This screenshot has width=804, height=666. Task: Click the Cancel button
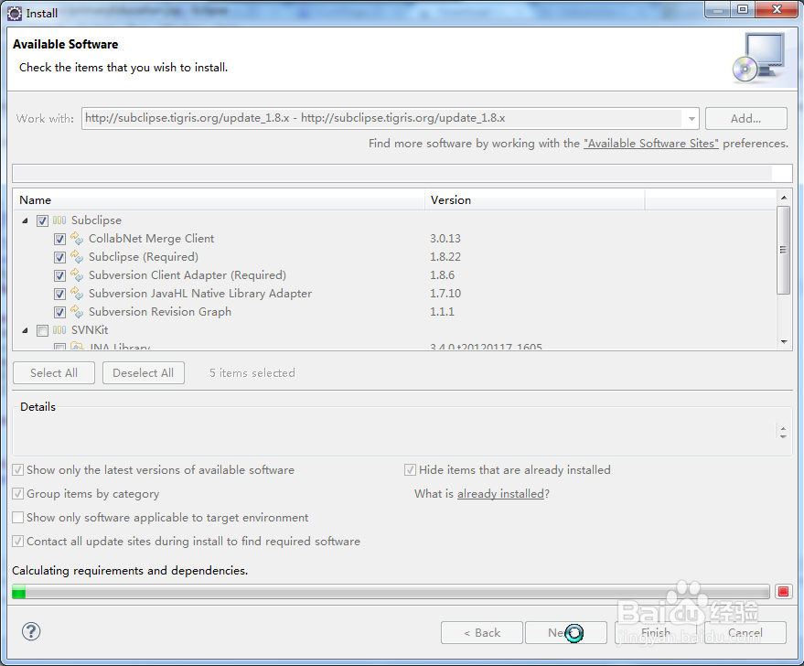click(x=745, y=633)
